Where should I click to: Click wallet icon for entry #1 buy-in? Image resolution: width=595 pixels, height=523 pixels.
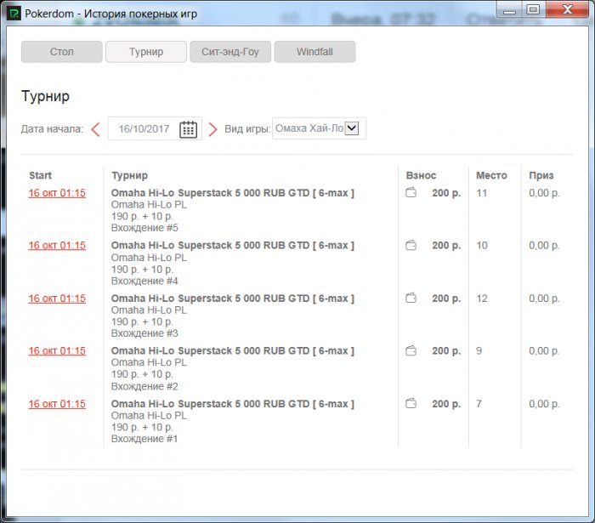[411, 404]
